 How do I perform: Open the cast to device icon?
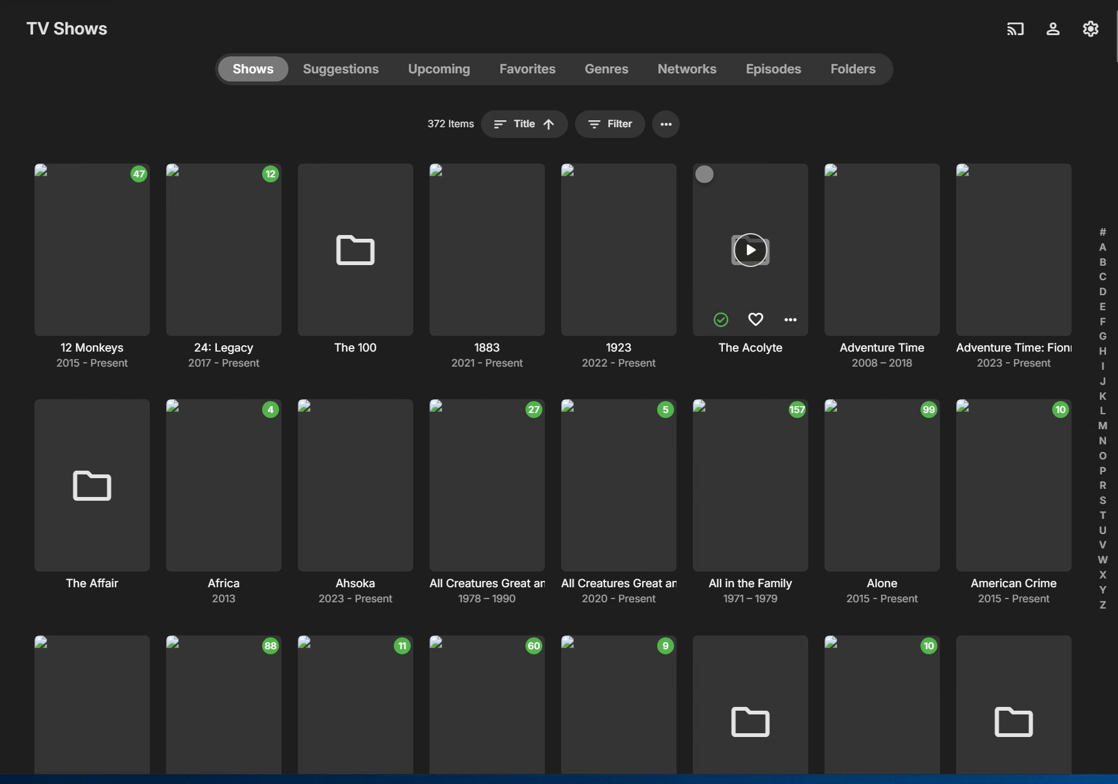point(1015,29)
